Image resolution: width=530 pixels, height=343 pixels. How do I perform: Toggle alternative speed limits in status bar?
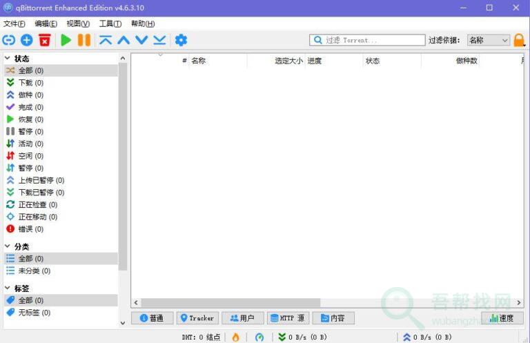[x=259, y=337]
